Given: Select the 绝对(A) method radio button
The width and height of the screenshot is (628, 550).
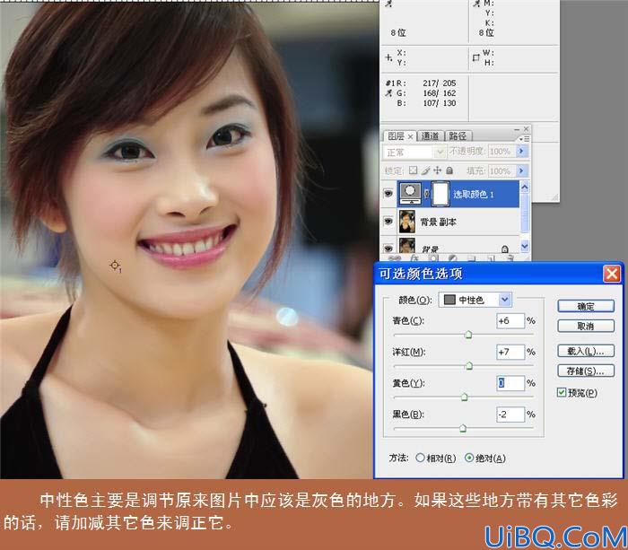Looking at the screenshot, I should tap(469, 458).
